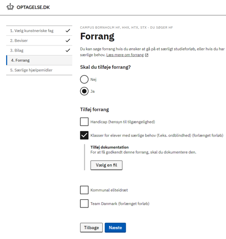The height and width of the screenshot is (239, 226).
Task: Click checkmark icon beside Vælg kunstneriske fag
Action: 68,31
